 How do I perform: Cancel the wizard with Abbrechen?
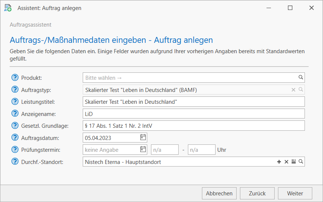tap(219, 193)
